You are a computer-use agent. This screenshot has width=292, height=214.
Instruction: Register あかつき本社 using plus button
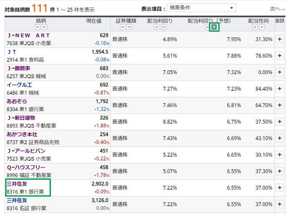pos(279,138)
